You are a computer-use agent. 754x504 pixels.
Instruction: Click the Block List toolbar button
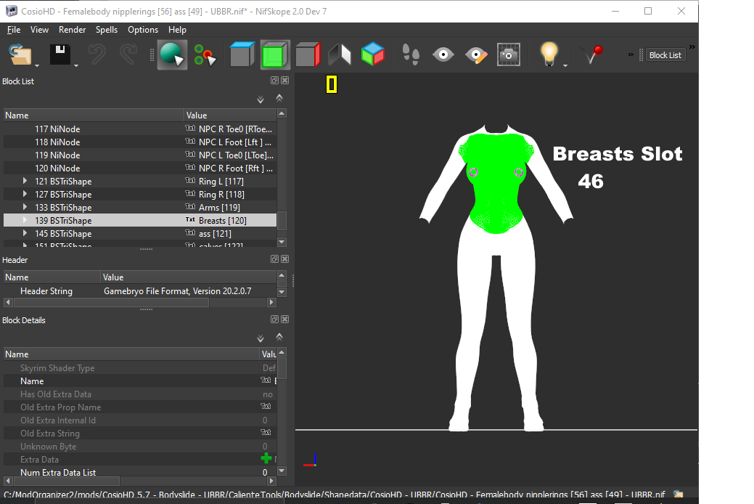pyautogui.click(x=665, y=55)
